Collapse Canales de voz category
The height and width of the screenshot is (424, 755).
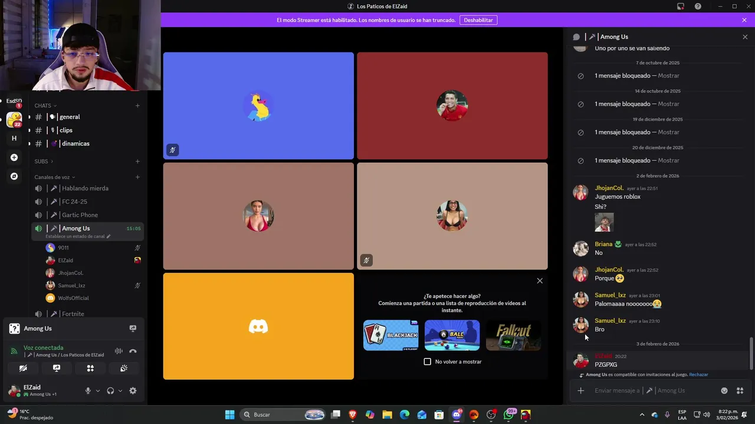(x=55, y=177)
